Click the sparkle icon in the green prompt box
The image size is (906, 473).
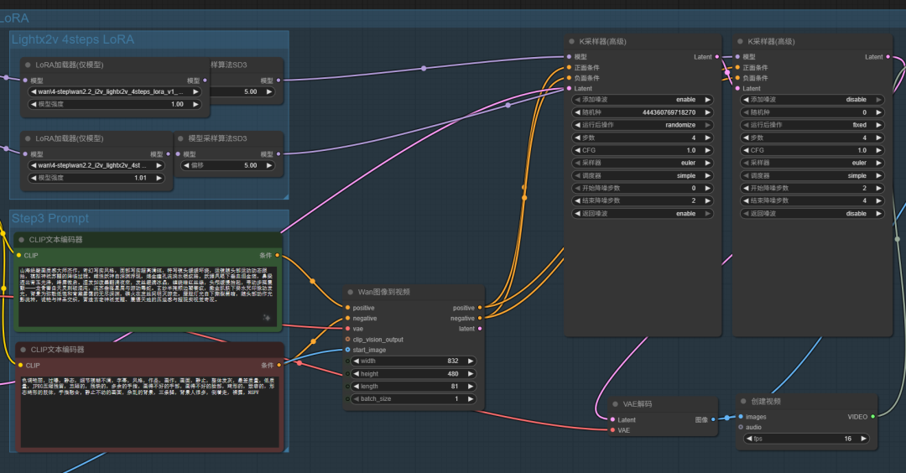tap(267, 318)
